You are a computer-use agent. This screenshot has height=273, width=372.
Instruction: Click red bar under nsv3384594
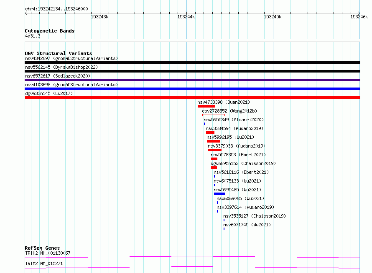210,133
